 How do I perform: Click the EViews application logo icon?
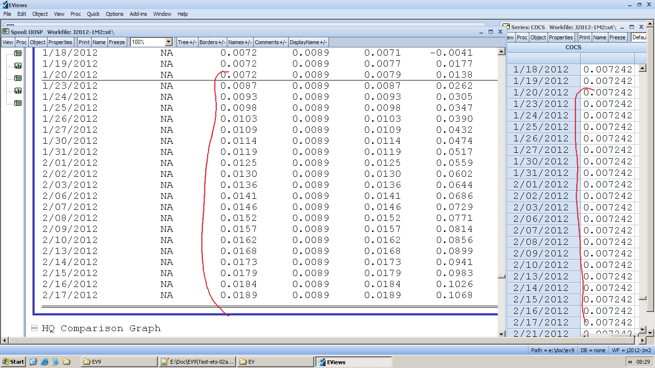pos(5,5)
